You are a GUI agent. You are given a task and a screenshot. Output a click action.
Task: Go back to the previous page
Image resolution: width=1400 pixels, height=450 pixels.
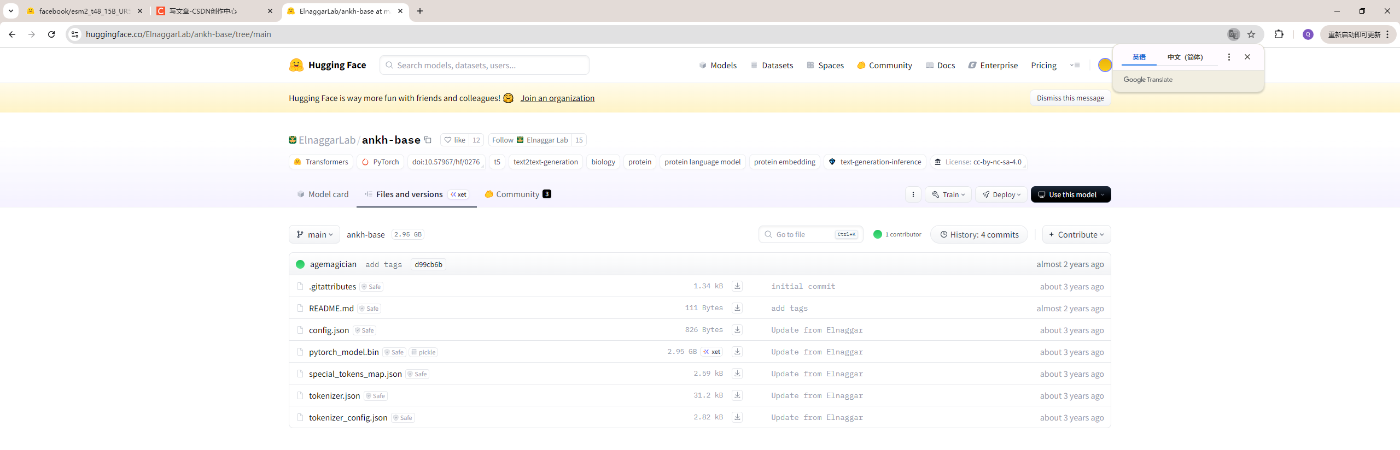[12, 34]
